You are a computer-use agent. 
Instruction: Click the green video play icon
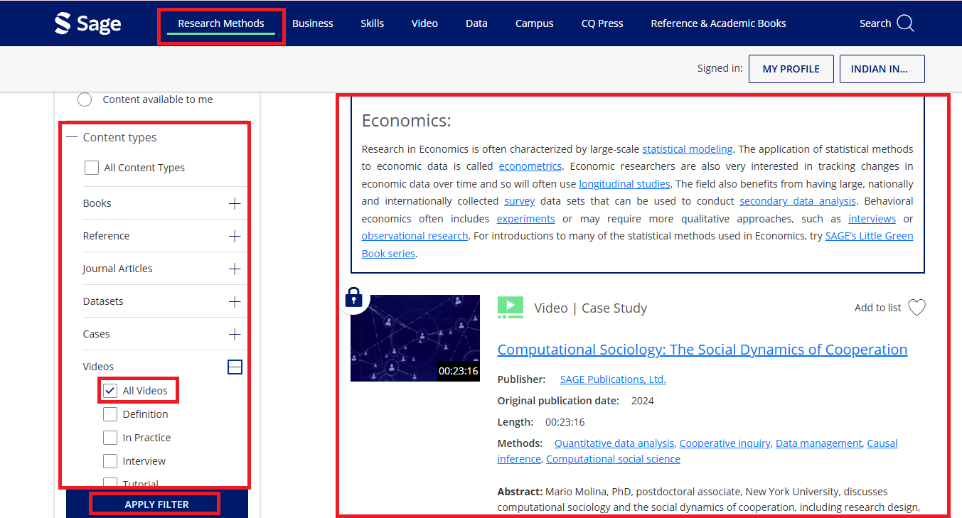tap(511, 307)
